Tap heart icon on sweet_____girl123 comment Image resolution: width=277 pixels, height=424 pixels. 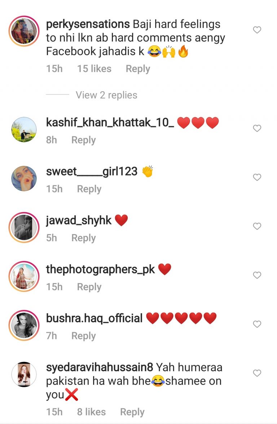(257, 177)
